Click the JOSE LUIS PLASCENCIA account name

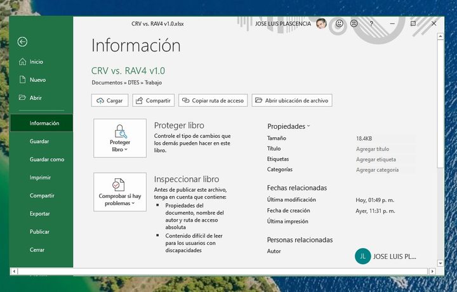click(x=283, y=23)
